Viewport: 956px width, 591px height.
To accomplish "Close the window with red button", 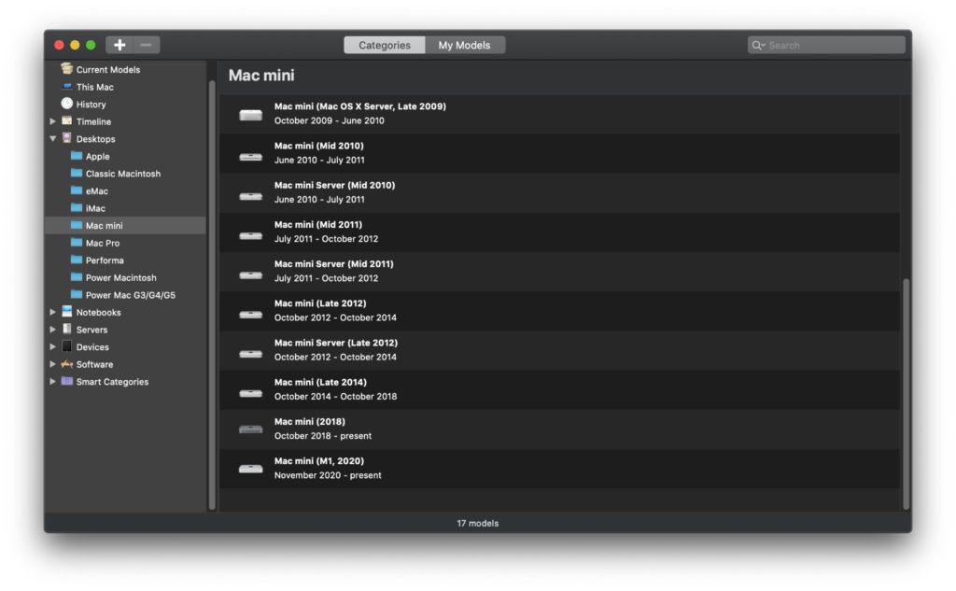I will (x=59, y=45).
